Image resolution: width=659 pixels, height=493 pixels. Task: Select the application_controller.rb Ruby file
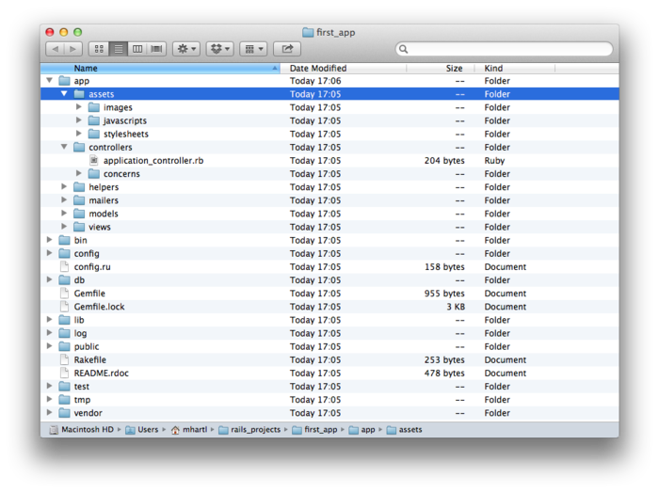153,161
